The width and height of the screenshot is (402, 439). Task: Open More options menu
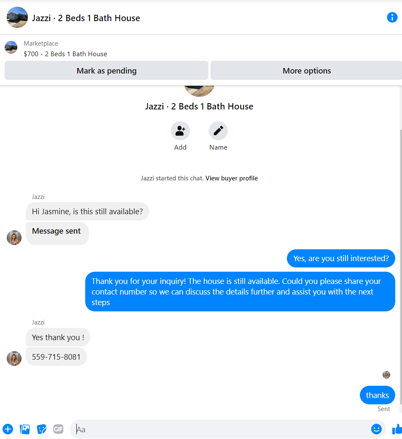(x=306, y=71)
